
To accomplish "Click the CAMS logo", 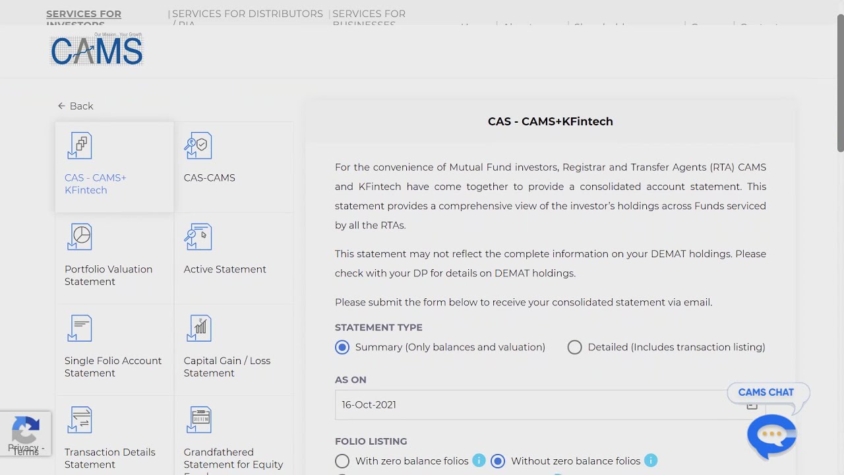I will pyautogui.click(x=97, y=49).
